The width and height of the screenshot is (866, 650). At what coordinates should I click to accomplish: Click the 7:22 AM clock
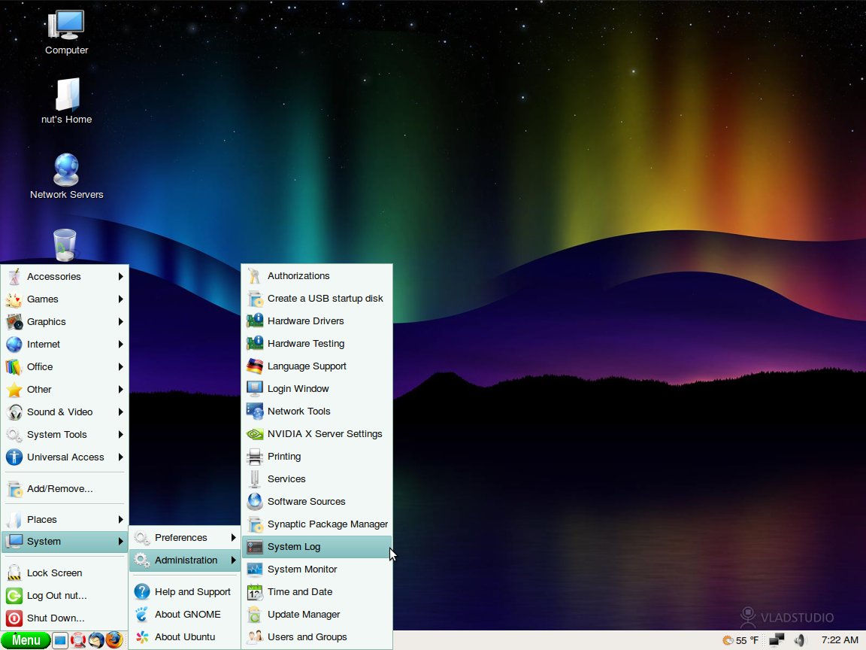[840, 640]
